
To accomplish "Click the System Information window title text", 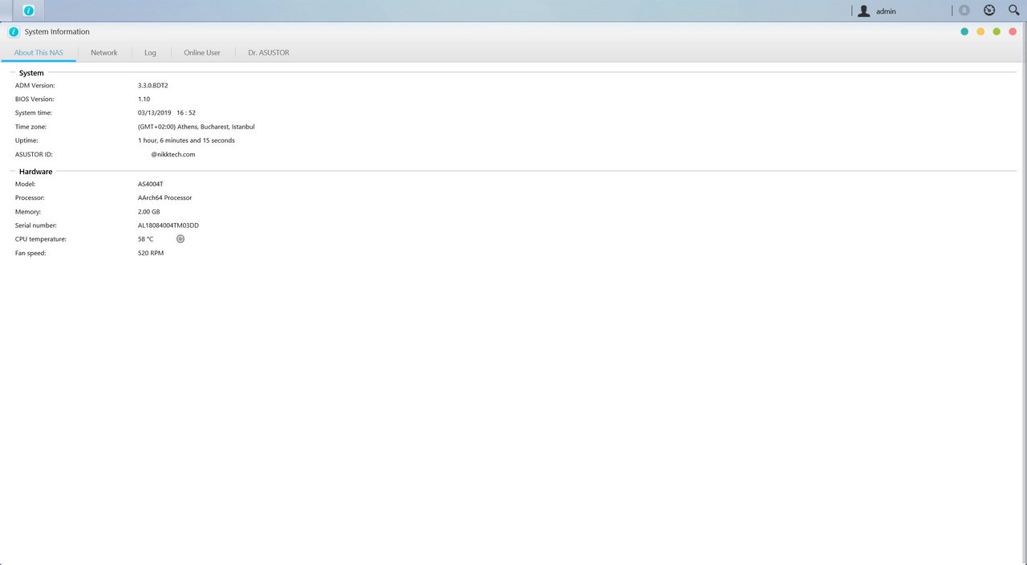I will (57, 32).
